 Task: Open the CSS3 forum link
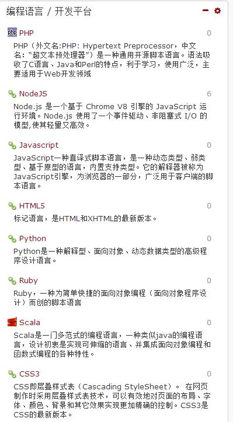29,374
